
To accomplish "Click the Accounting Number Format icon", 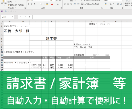I will coord(105,4).
